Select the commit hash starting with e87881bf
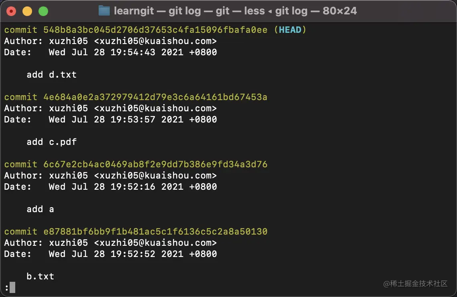The width and height of the screenshot is (457, 297). tap(155, 231)
